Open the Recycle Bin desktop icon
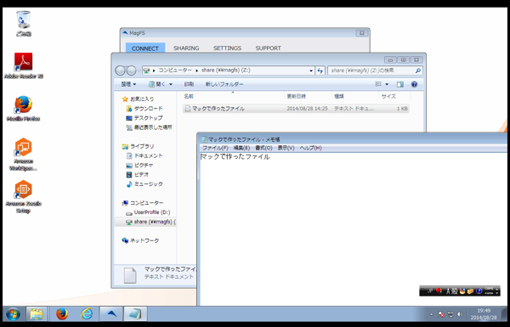Image resolution: width=510 pixels, height=327 pixels. [24, 23]
